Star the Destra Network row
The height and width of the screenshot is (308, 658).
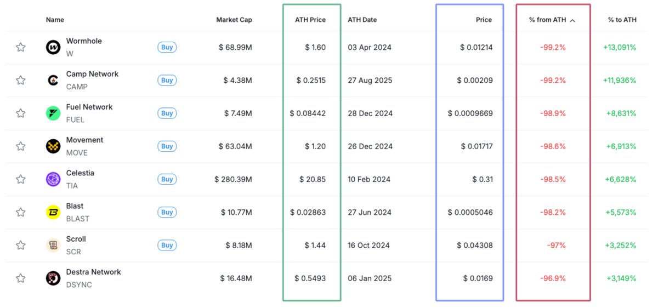click(x=21, y=278)
